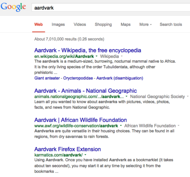This screenshot has width=190, height=177.
Task: Visit the Giant anteater sitelink
Action: (x=47, y=78)
